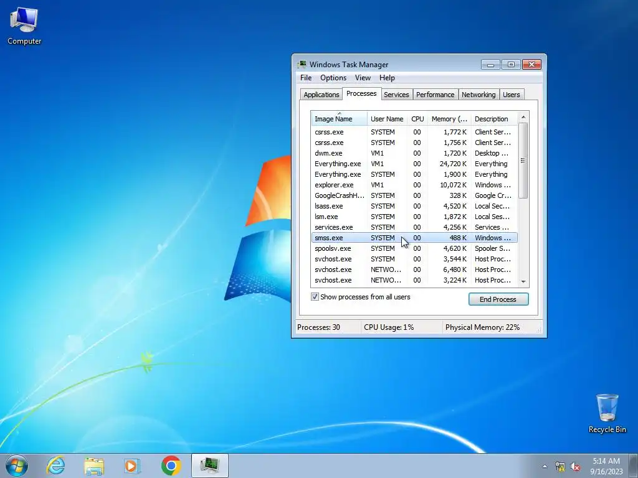This screenshot has width=638, height=478.
Task: Select the lsm.exe process
Action: (414, 217)
